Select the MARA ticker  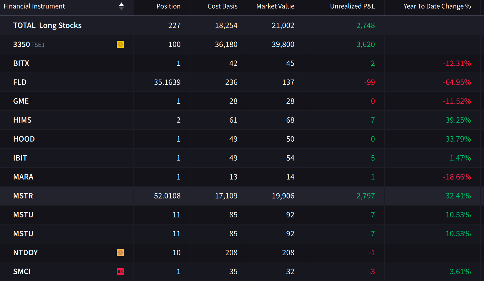point(23,177)
